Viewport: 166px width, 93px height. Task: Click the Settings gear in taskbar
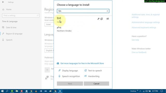[60, 91]
